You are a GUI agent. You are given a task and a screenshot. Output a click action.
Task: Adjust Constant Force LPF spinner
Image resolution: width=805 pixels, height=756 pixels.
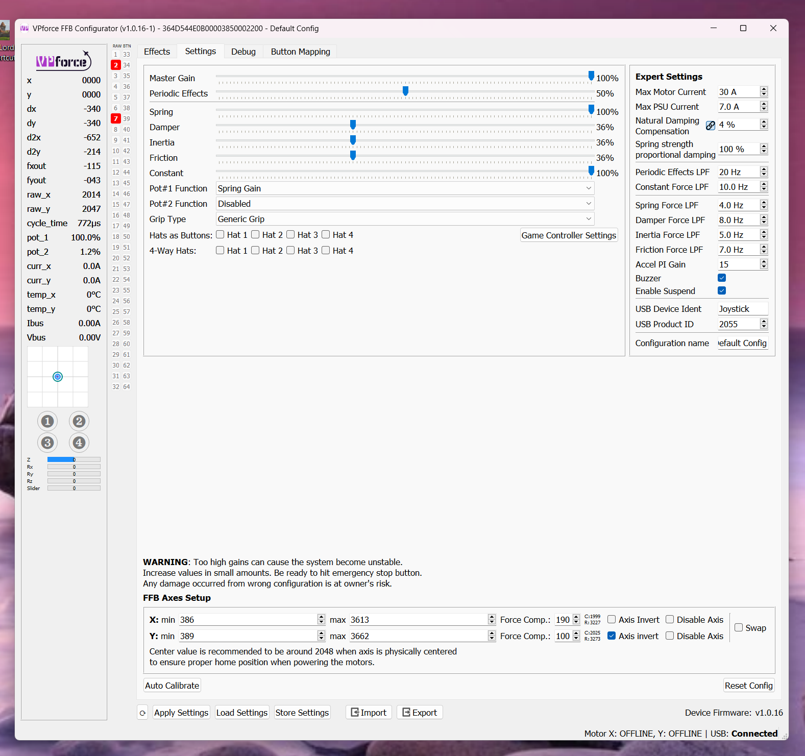(764, 187)
